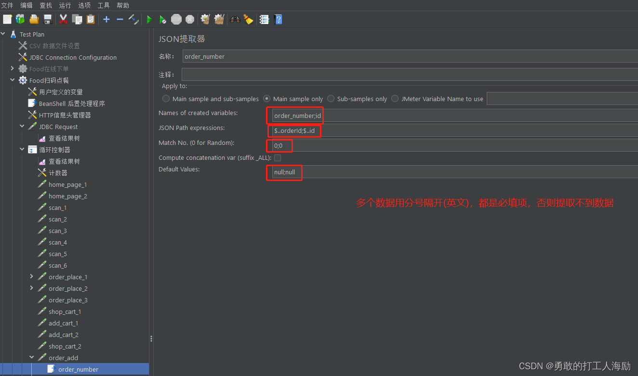638x376 pixels.
Task: Click the Stop sign icon
Action: (x=176, y=19)
